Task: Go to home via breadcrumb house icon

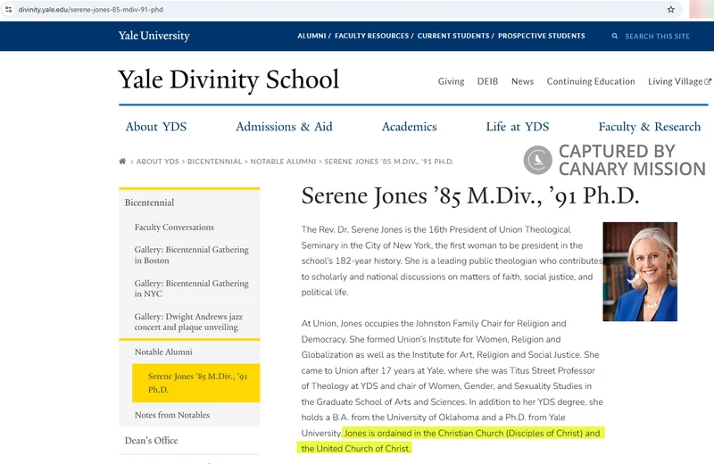Action: pyautogui.click(x=122, y=162)
